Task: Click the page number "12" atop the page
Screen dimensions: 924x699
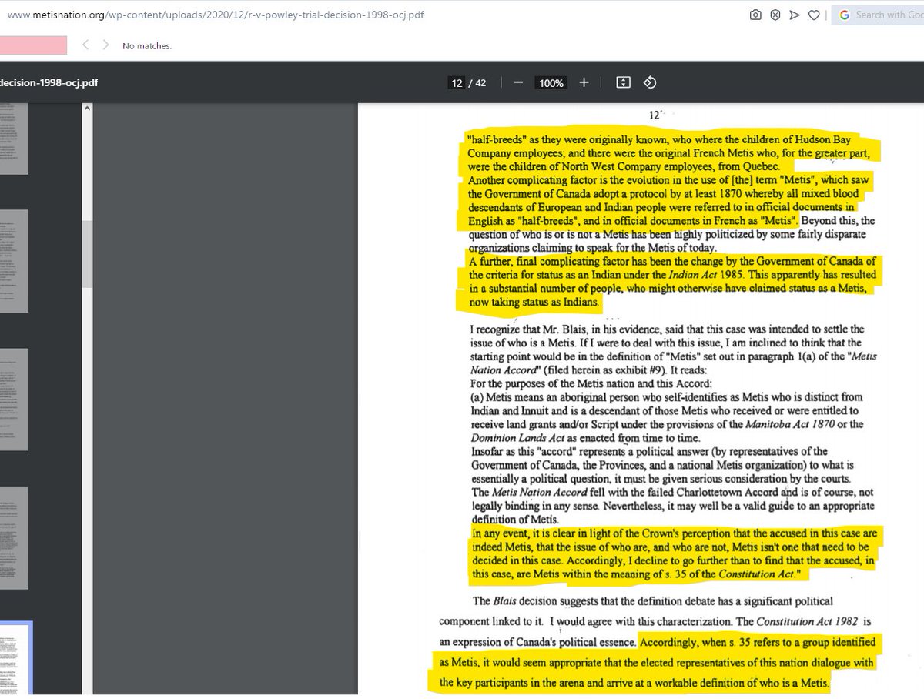Action: 654,115
